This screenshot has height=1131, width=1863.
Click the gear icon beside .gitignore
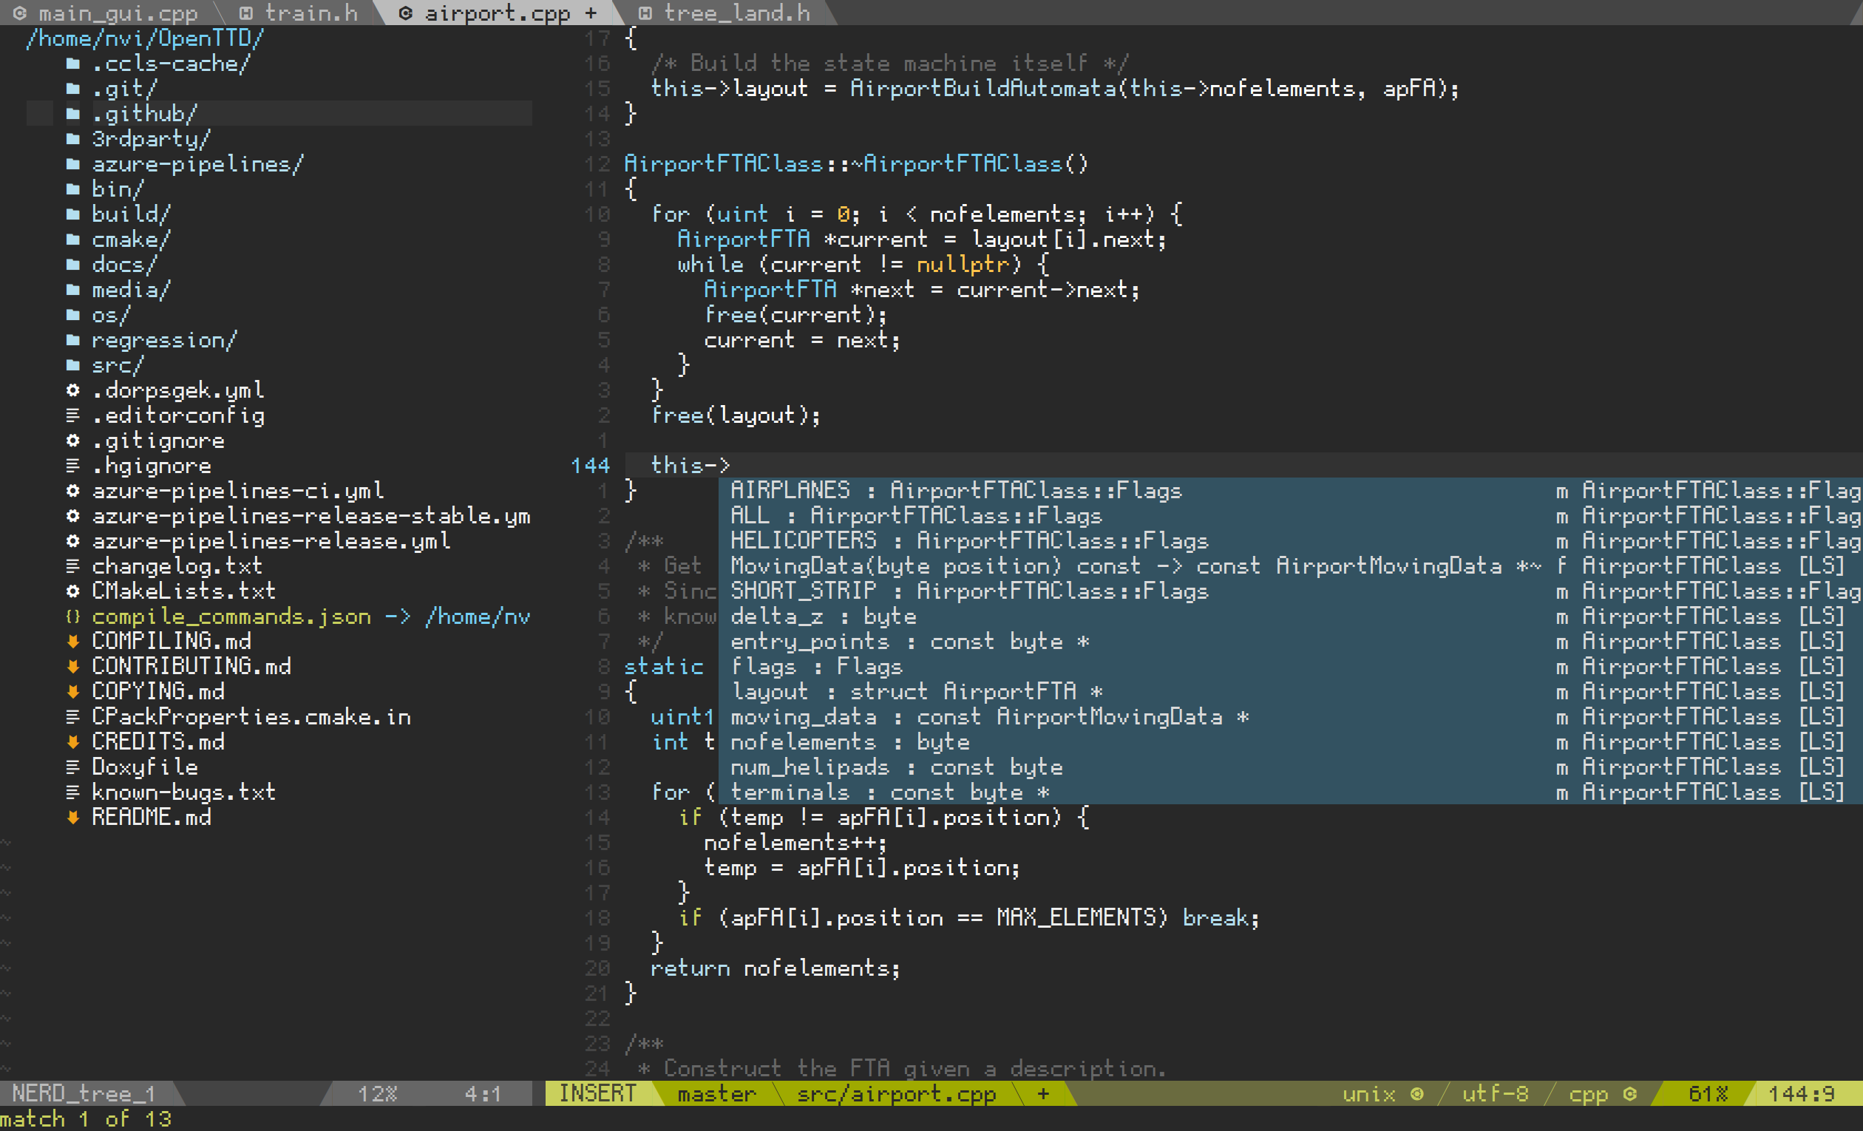click(72, 440)
